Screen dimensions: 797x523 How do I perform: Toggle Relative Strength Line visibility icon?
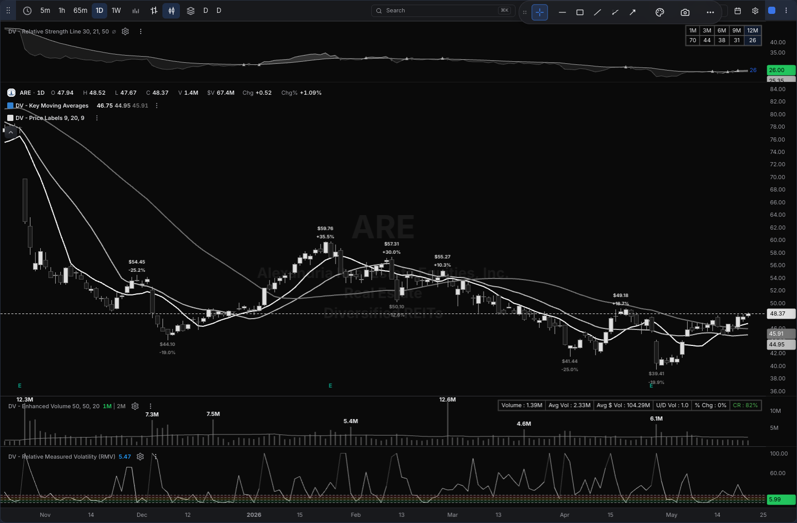pos(114,31)
